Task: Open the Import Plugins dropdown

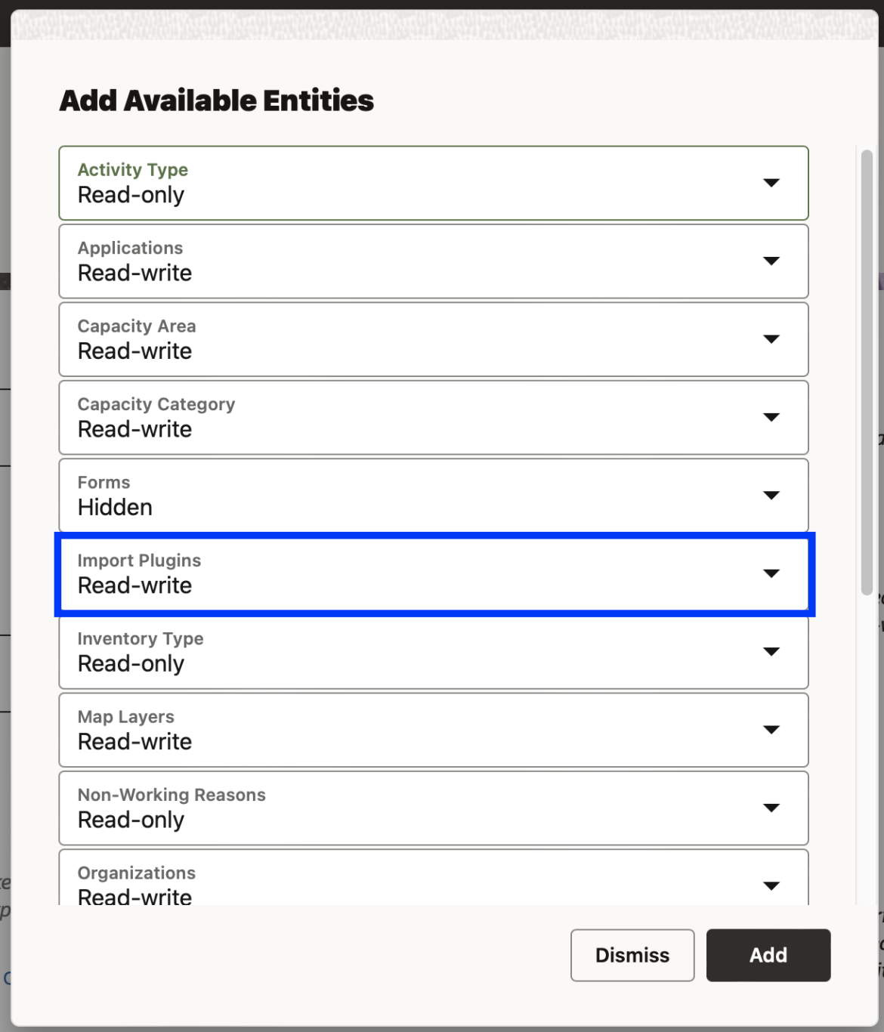Action: 433,573
